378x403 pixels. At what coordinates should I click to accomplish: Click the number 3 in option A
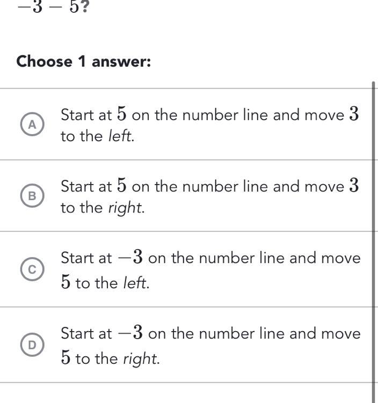click(x=353, y=114)
